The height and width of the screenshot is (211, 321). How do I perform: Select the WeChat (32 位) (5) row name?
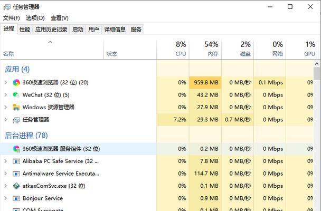[46, 95]
